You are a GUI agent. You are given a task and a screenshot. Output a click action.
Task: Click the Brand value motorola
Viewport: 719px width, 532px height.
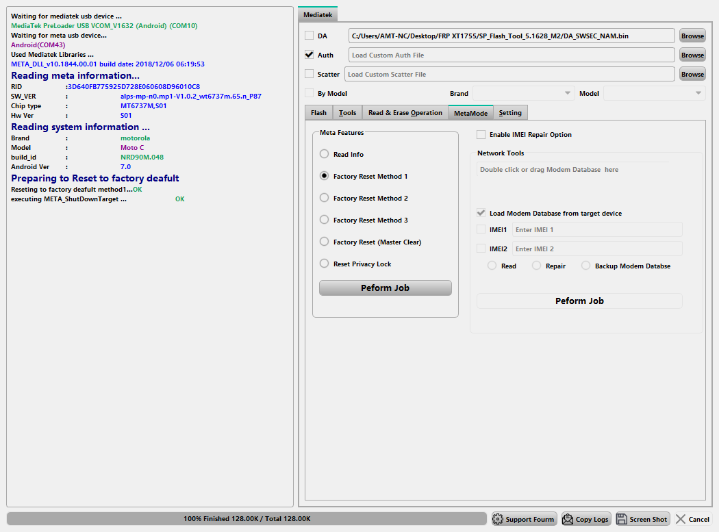point(136,138)
